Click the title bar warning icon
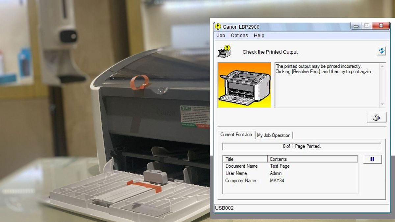 [218, 27]
